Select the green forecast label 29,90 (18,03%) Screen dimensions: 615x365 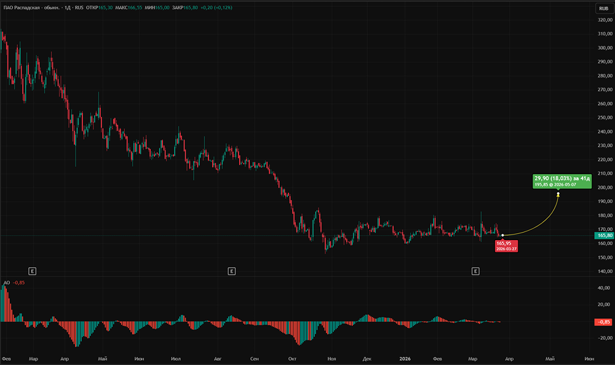562,182
